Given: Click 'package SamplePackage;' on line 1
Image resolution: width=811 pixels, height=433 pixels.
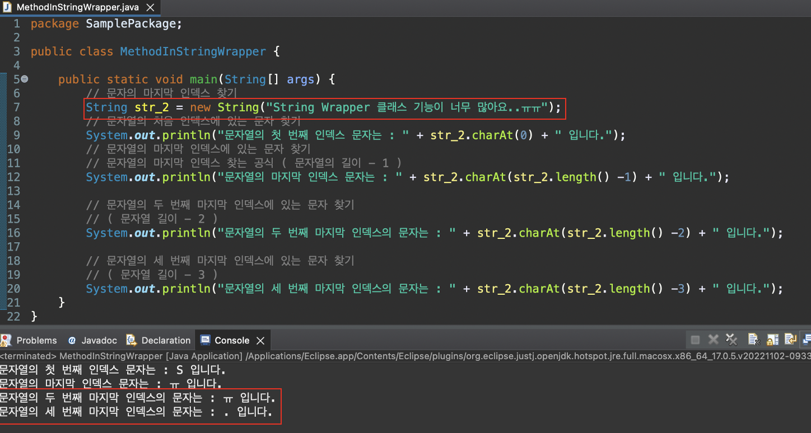Looking at the screenshot, I should coord(106,23).
